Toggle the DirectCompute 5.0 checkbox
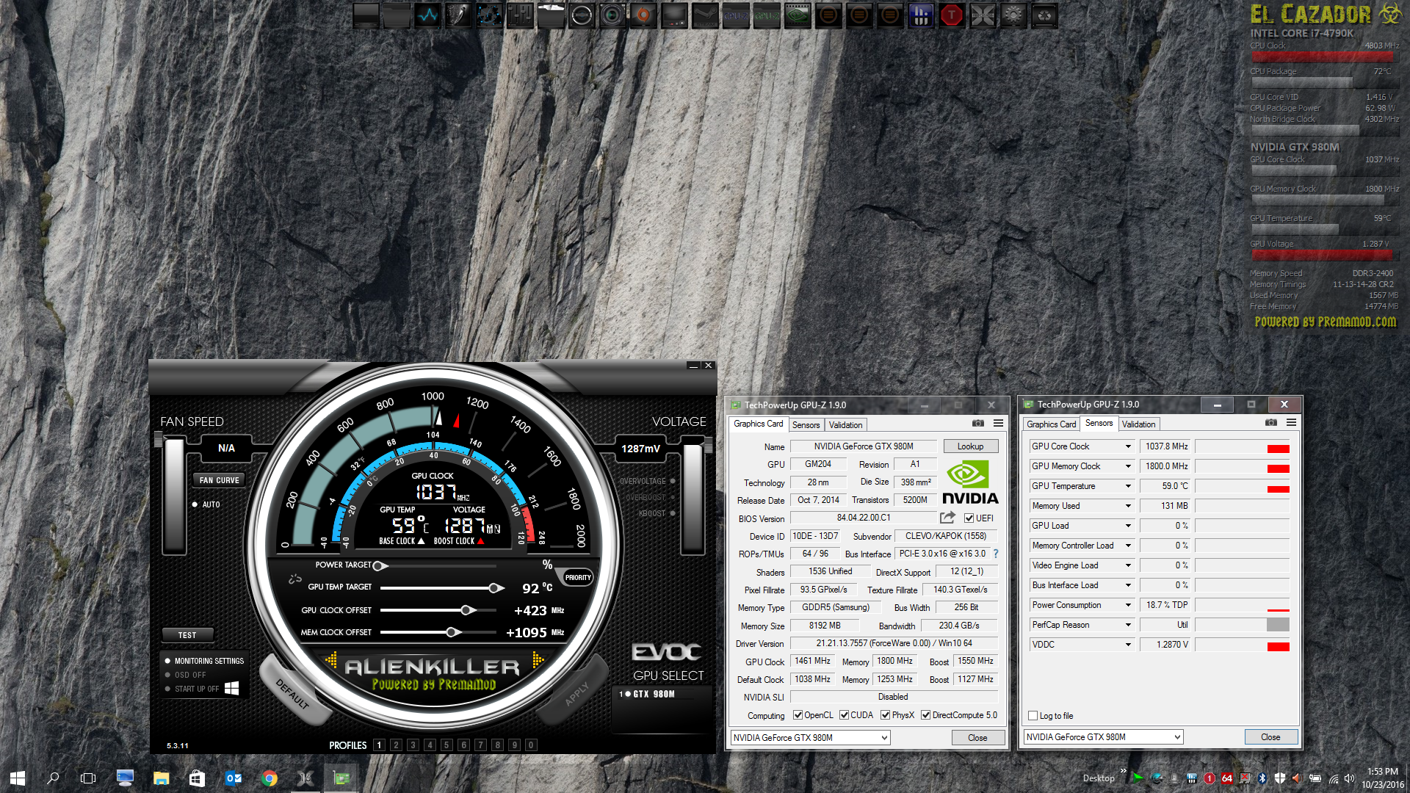This screenshot has height=793, width=1410. click(926, 715)
